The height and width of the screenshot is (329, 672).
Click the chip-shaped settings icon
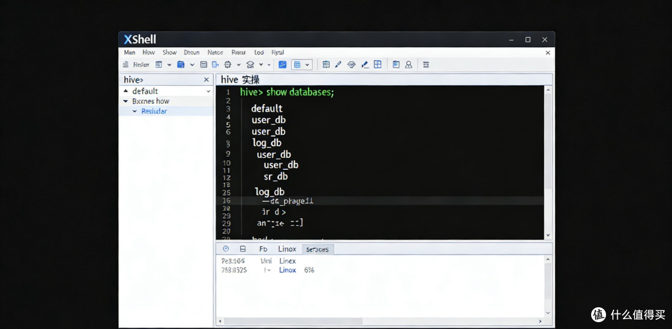pyautogui.click(x=228, y=65)
